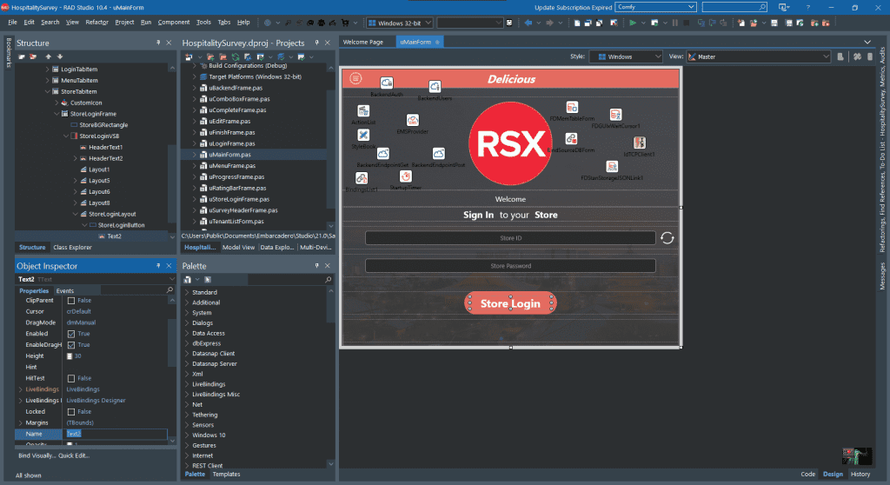890x485 pixels.
Task: Select the StyleBook component icon
Action: [x=363, y=135]
